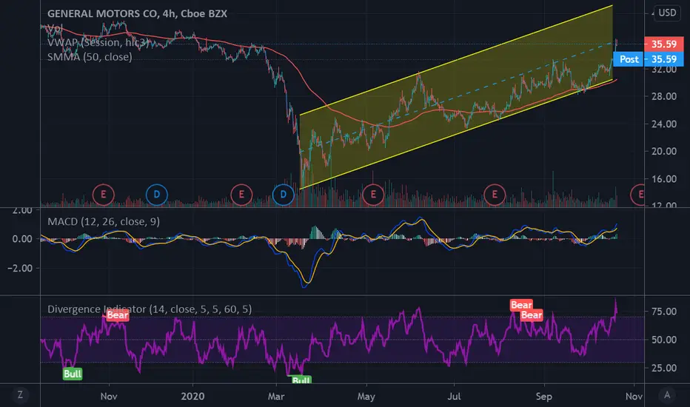This screenshot has width=690, height=407.
Task: Open dividend marker D between Nov and 2020
Action: click(157, 194)
